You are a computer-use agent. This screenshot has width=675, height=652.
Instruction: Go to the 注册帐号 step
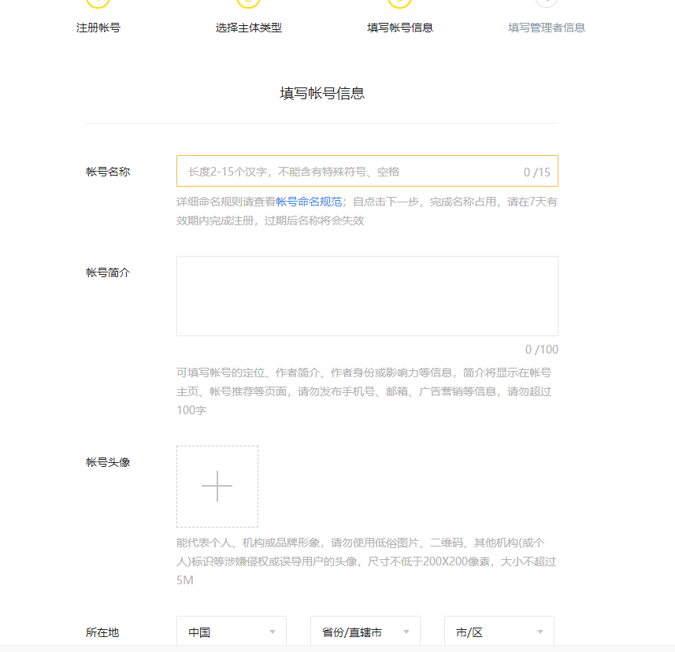click(98, 28)
